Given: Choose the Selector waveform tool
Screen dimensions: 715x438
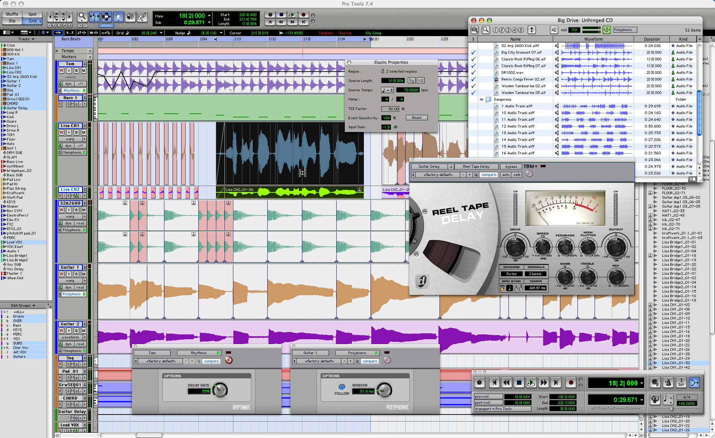Looking at the screenshot, I should 106,16.
